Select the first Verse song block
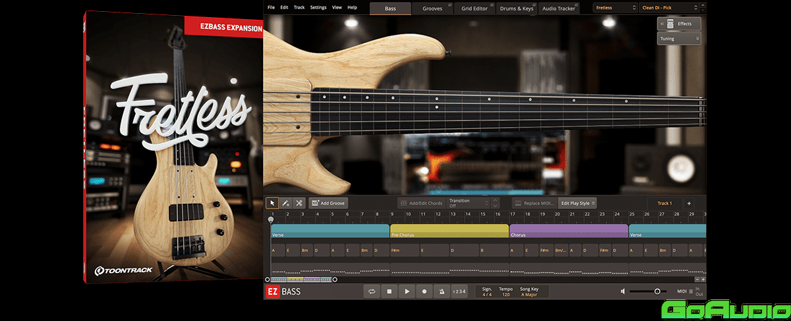 pyautogui.click(x=330, y=231)
